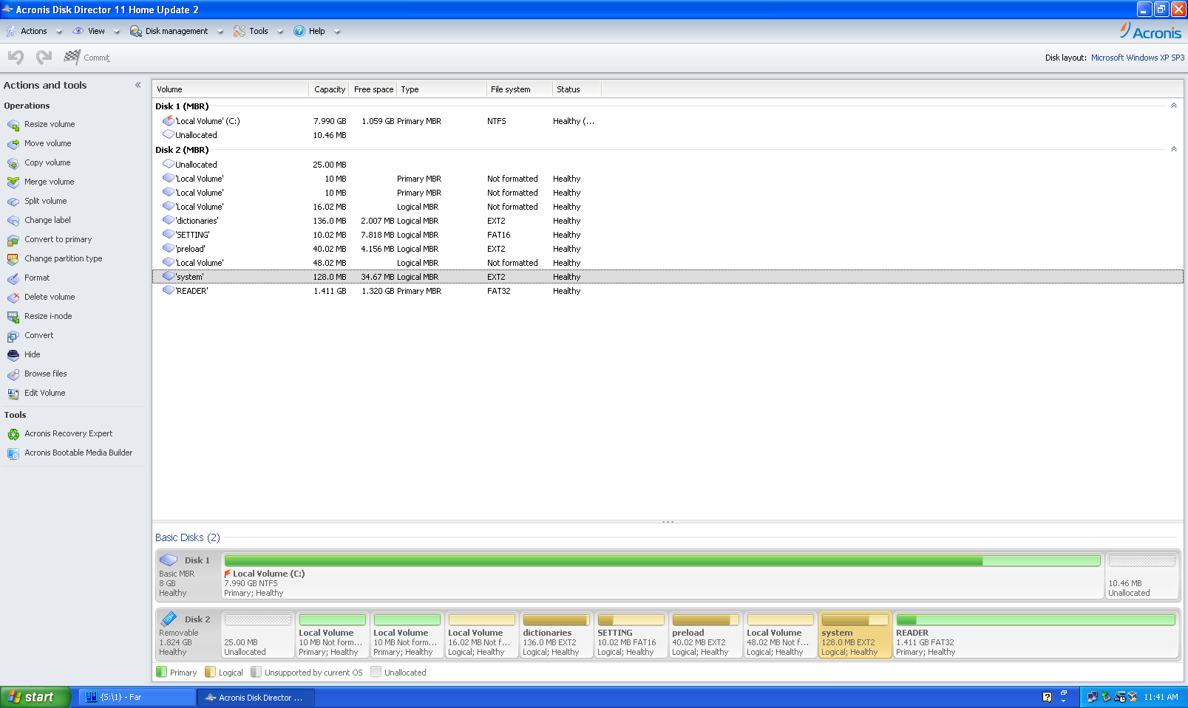Click the Format operation icon
The width and height of the screenshot is (1188, 708).
tap(13, 278)
